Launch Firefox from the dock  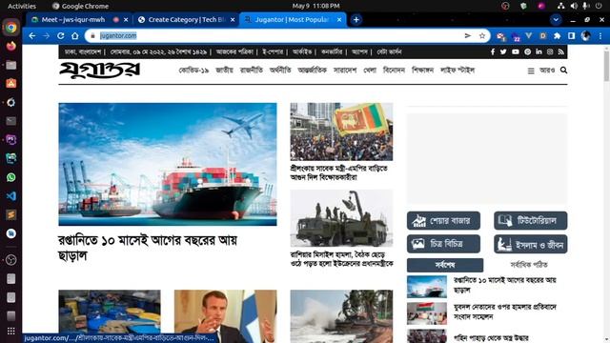(x=11, y=47)
